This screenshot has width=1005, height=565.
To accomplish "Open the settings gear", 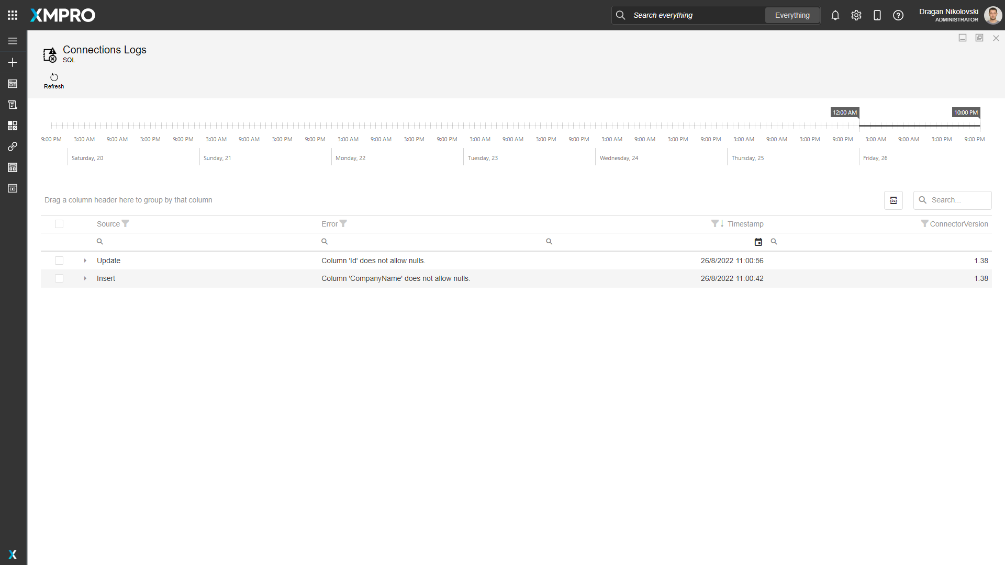I will click(x=856, y=15).
